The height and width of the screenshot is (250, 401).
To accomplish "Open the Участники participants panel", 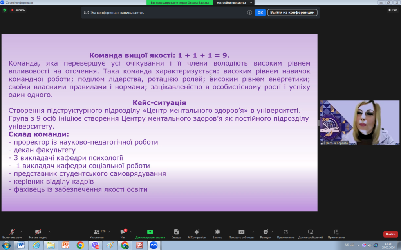I will (x=97, y=232).
